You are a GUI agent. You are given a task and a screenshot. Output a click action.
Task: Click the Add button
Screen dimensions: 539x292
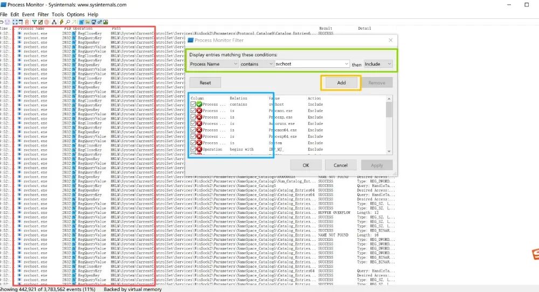pos(341,83)
